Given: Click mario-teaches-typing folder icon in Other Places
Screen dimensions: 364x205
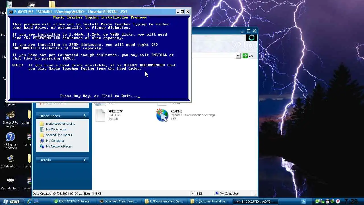Looking at the screenshot, I should 42,124.
